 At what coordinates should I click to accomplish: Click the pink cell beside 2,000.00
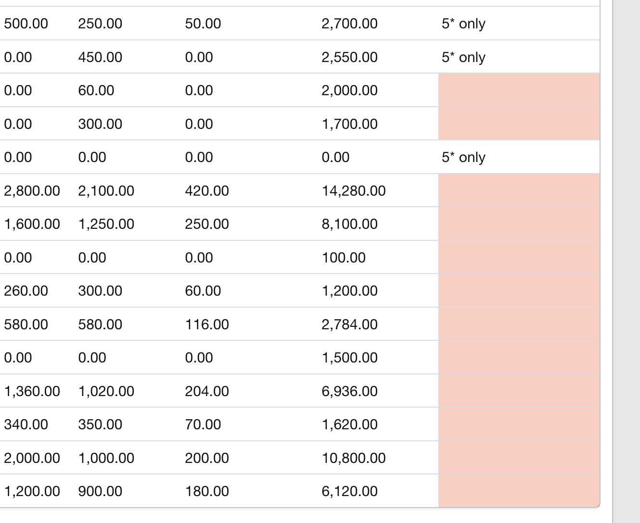tap(519, 90)
